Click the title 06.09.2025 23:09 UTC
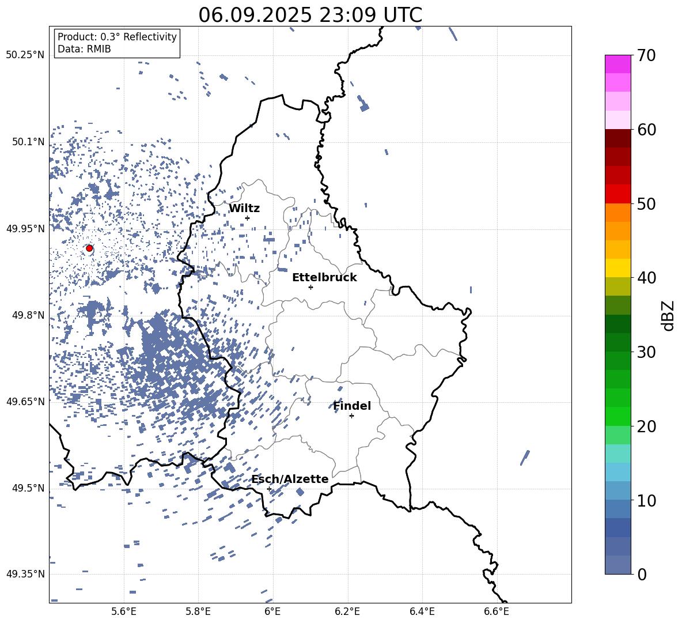682x623 pixels. coord(310,15)
